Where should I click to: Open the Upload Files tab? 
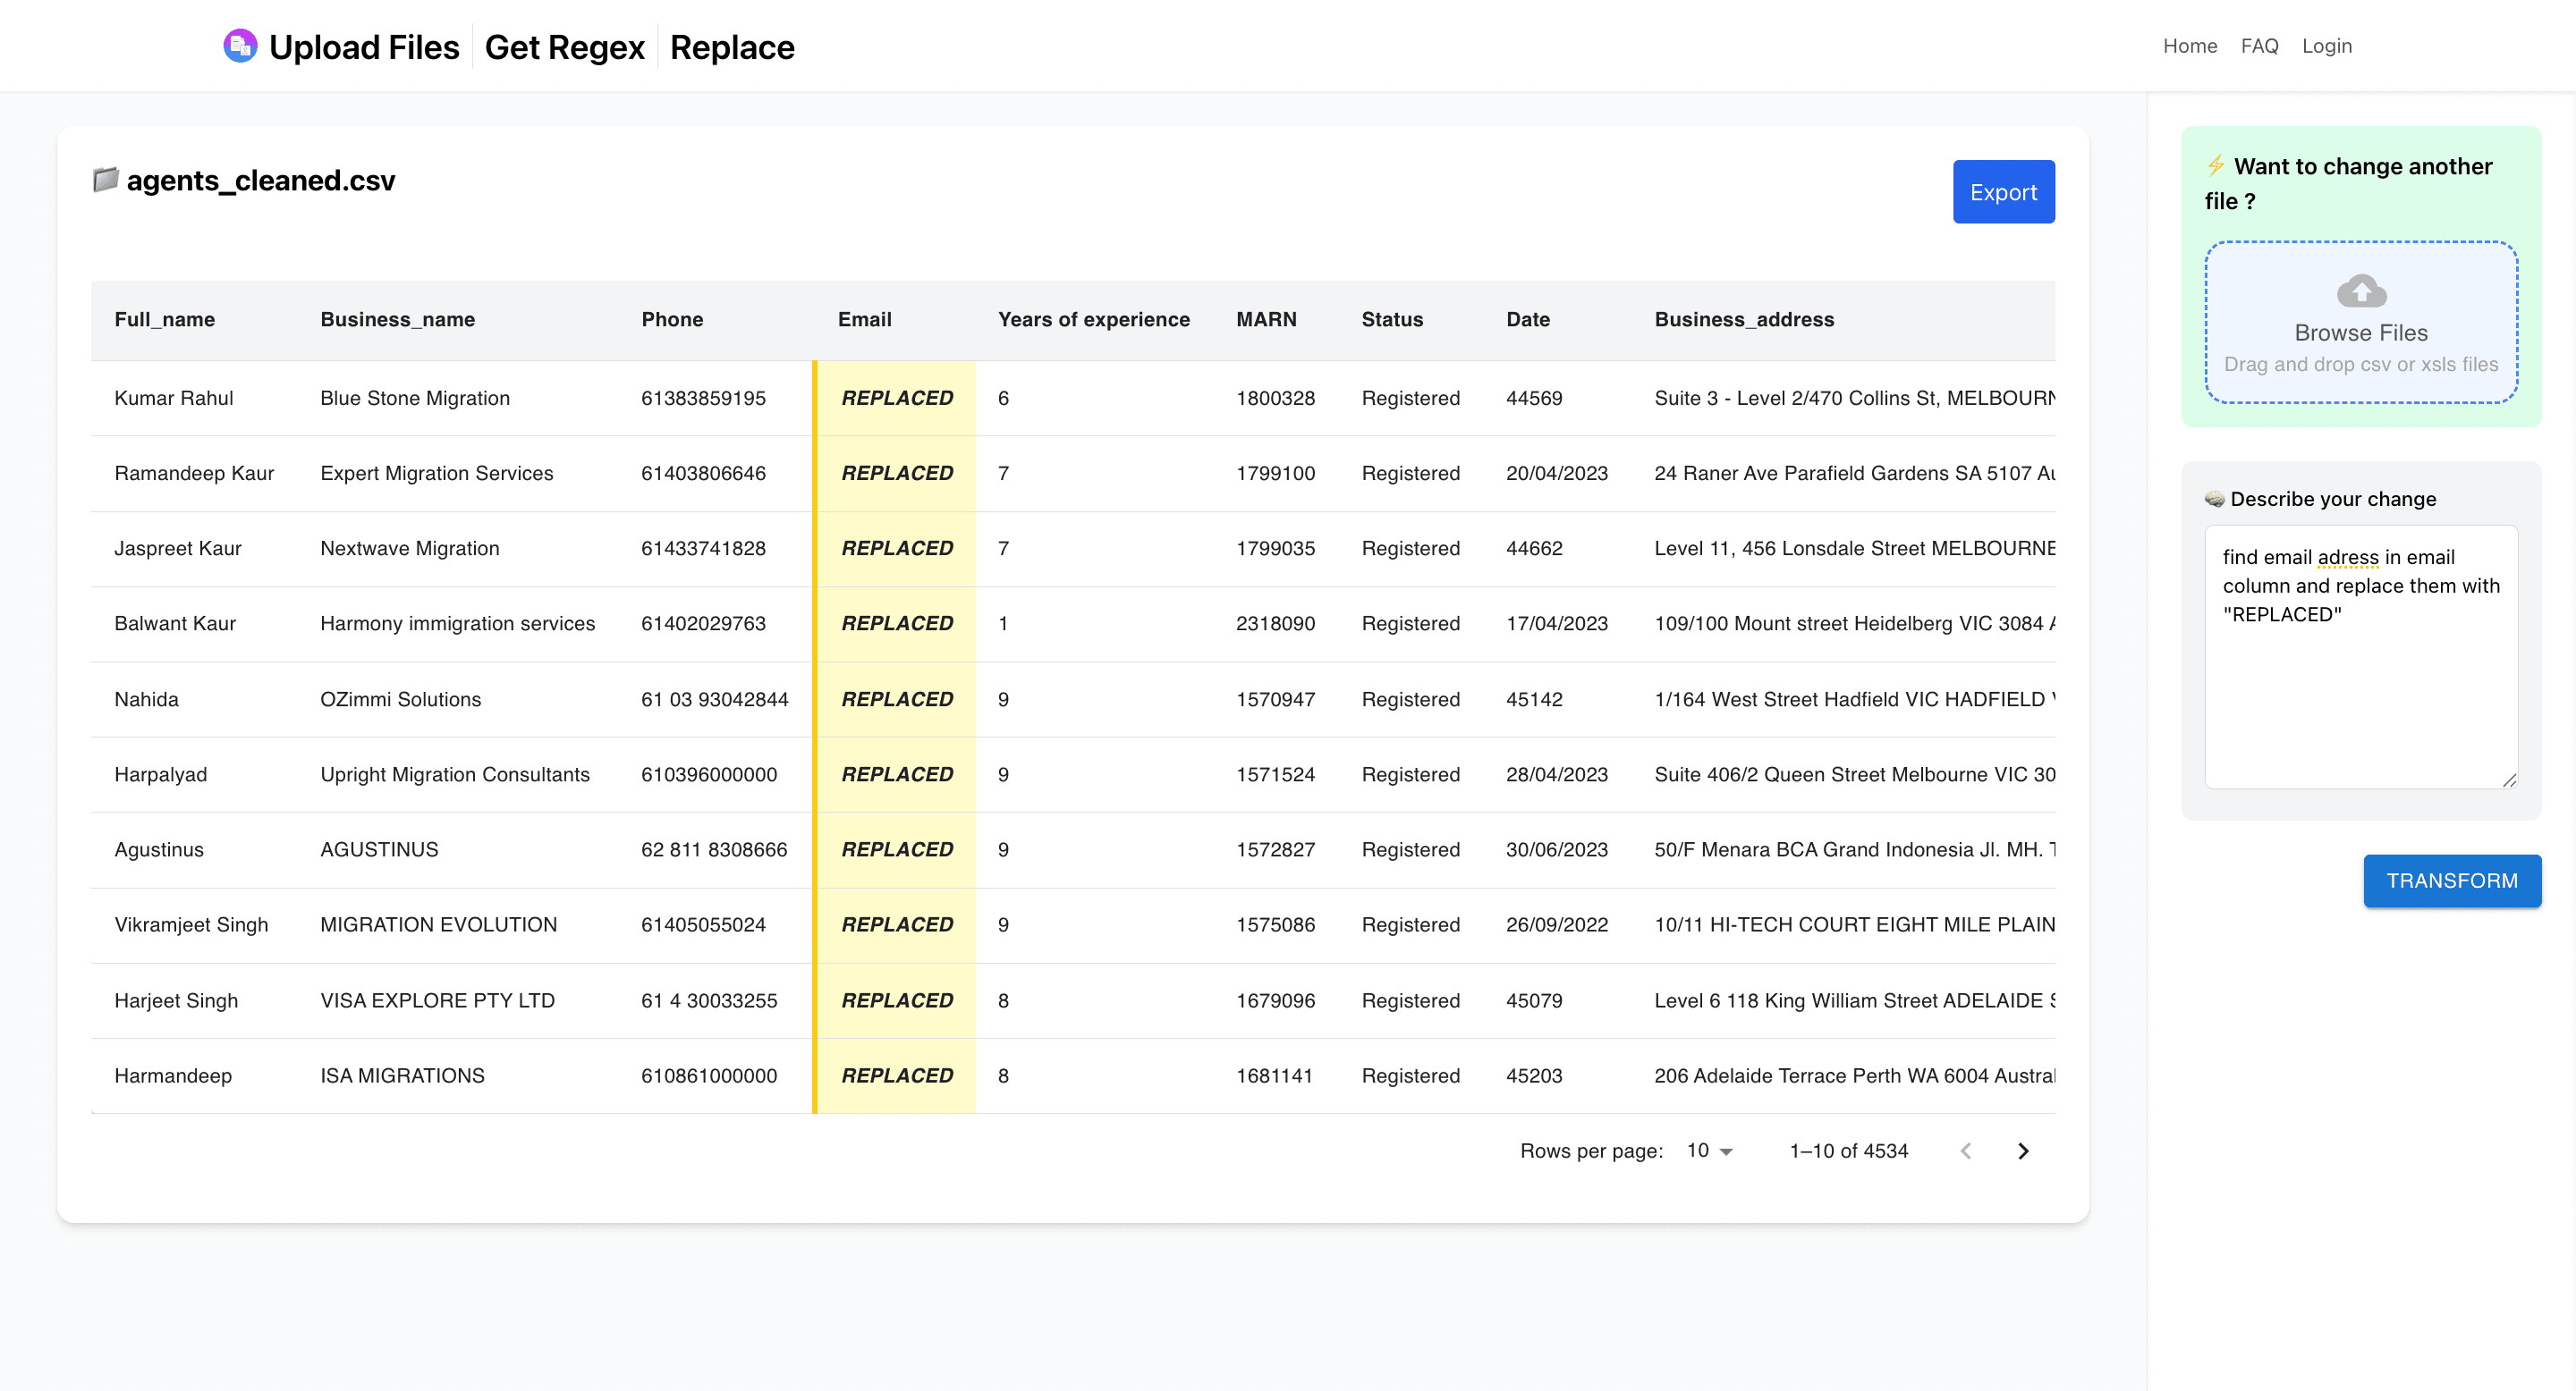click(364, 47)
